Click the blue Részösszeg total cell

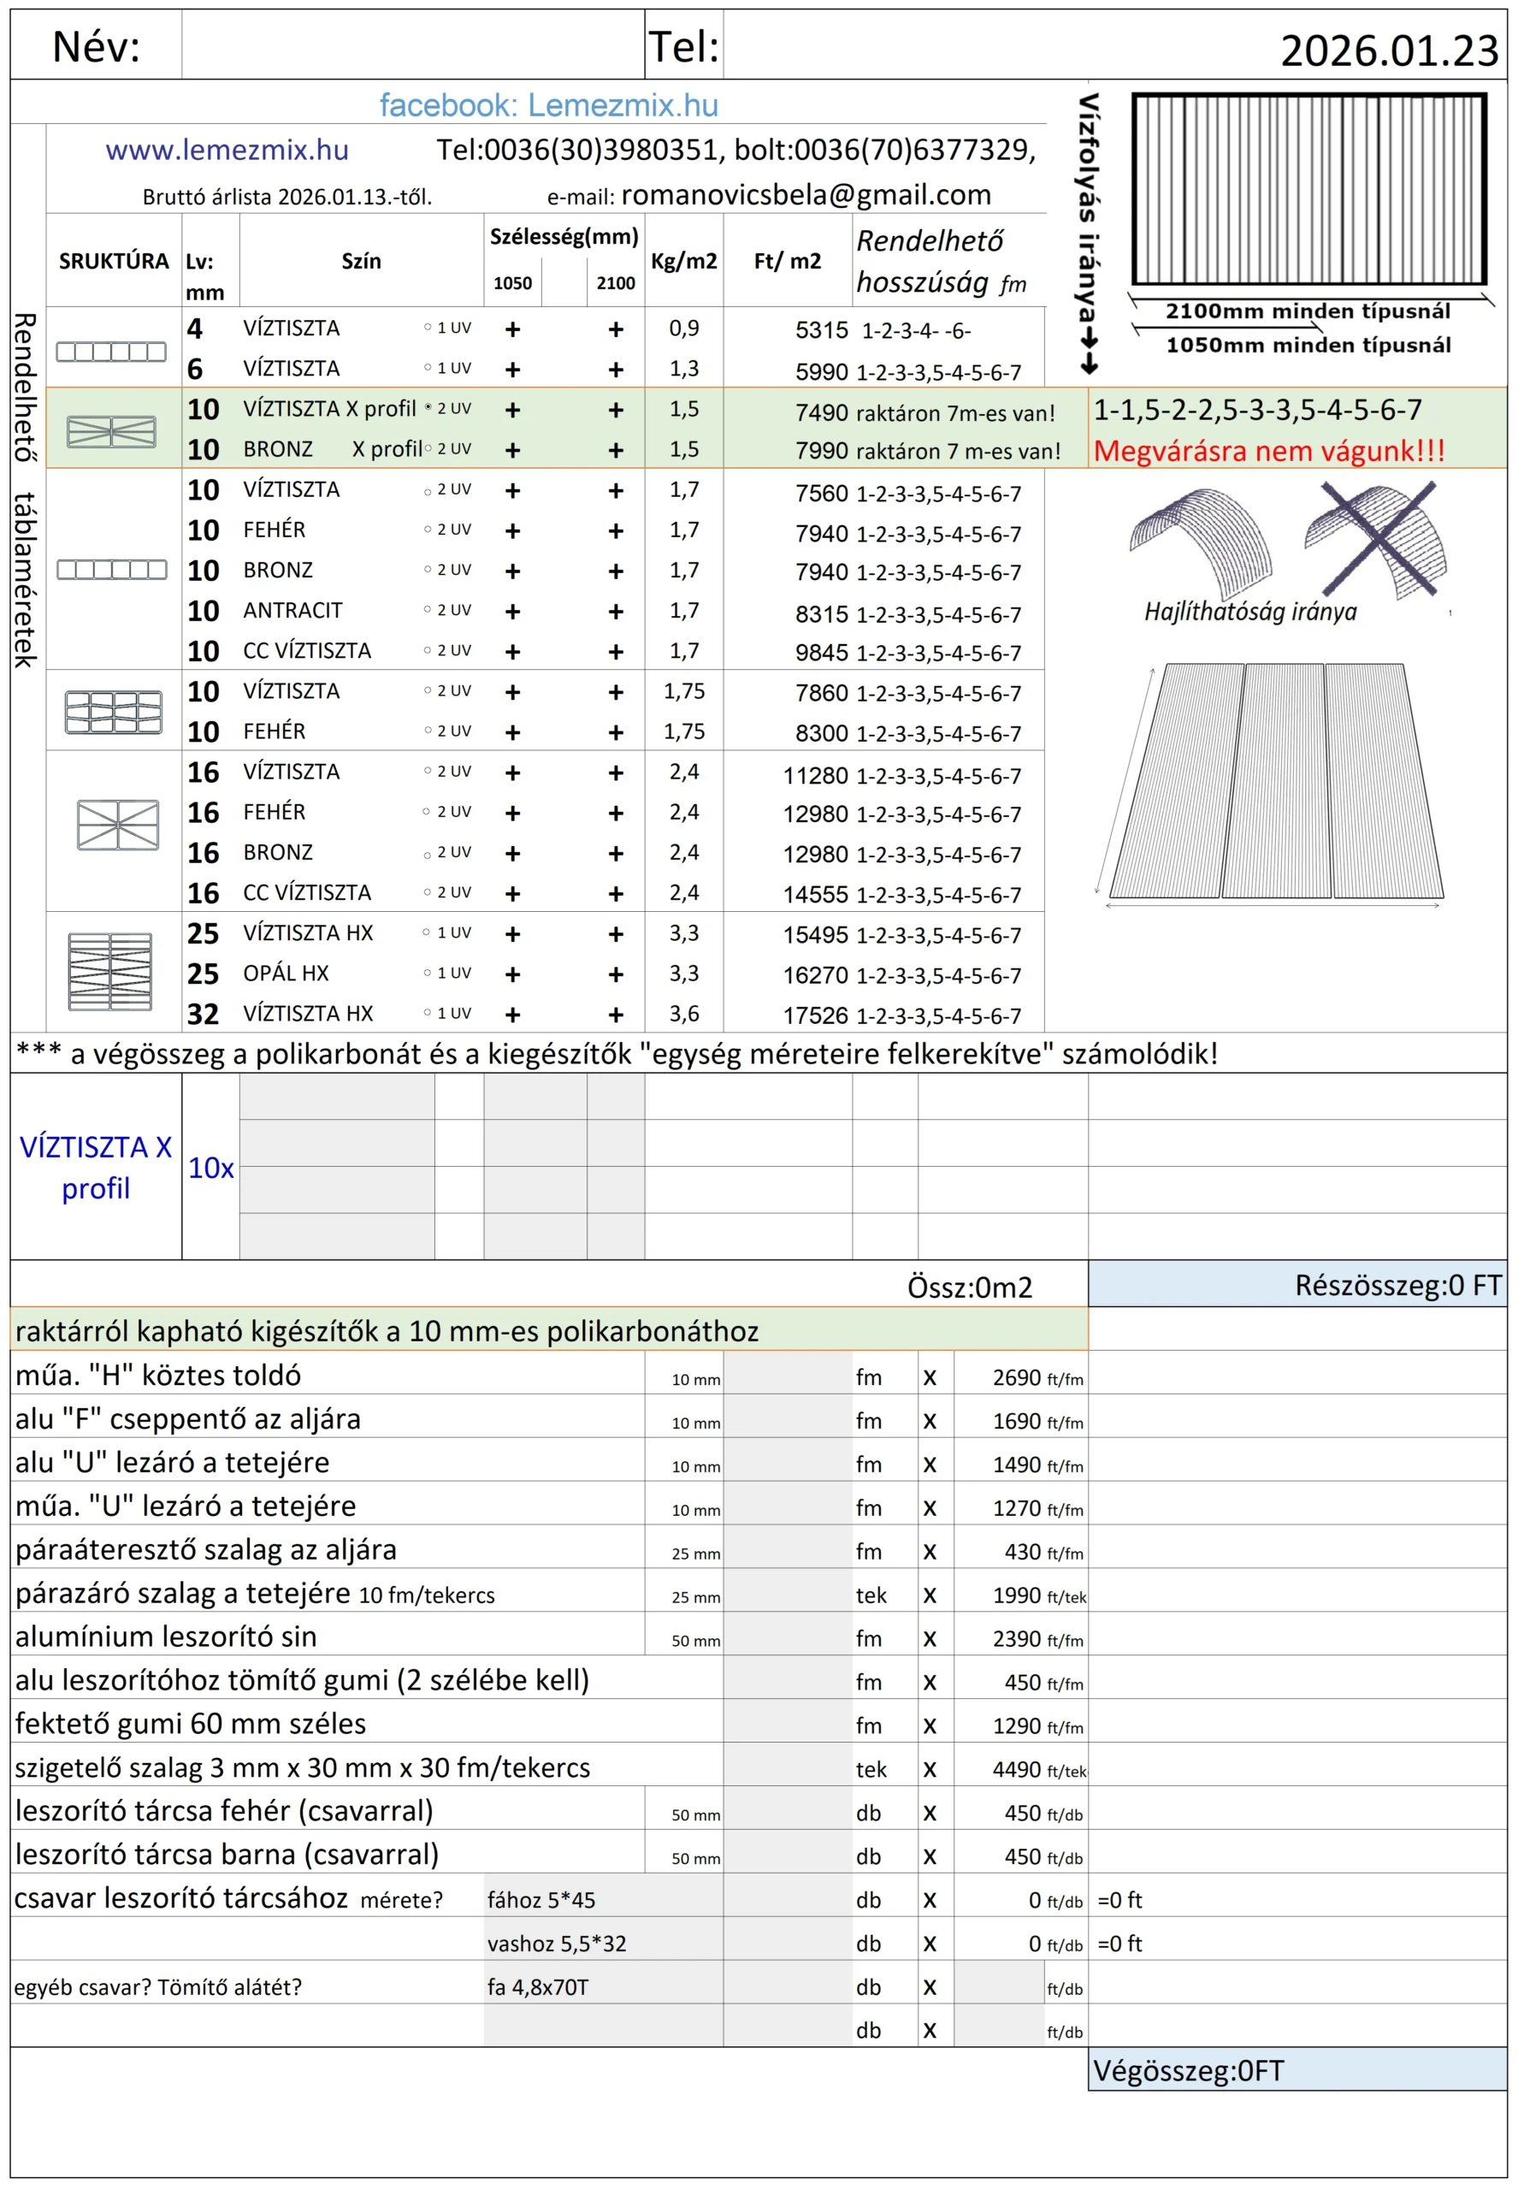(x=1297, y=1285)
